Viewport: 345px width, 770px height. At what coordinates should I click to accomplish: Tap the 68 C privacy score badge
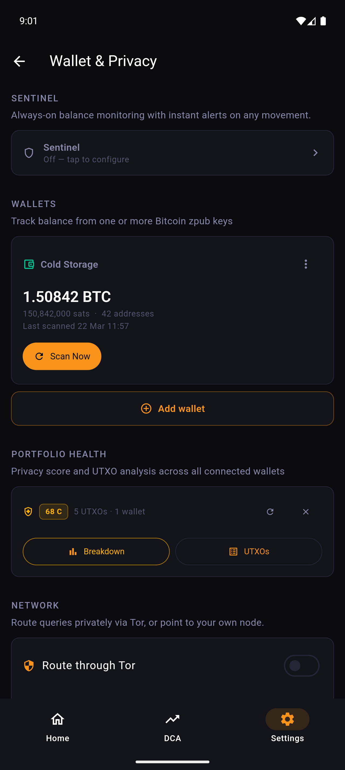53,512
